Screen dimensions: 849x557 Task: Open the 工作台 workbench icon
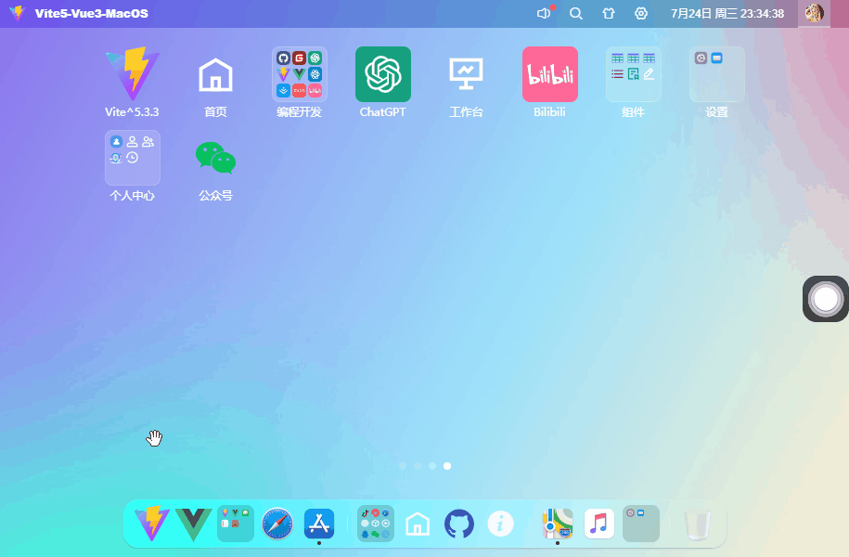pyautogui.click(x=466, y=74)
